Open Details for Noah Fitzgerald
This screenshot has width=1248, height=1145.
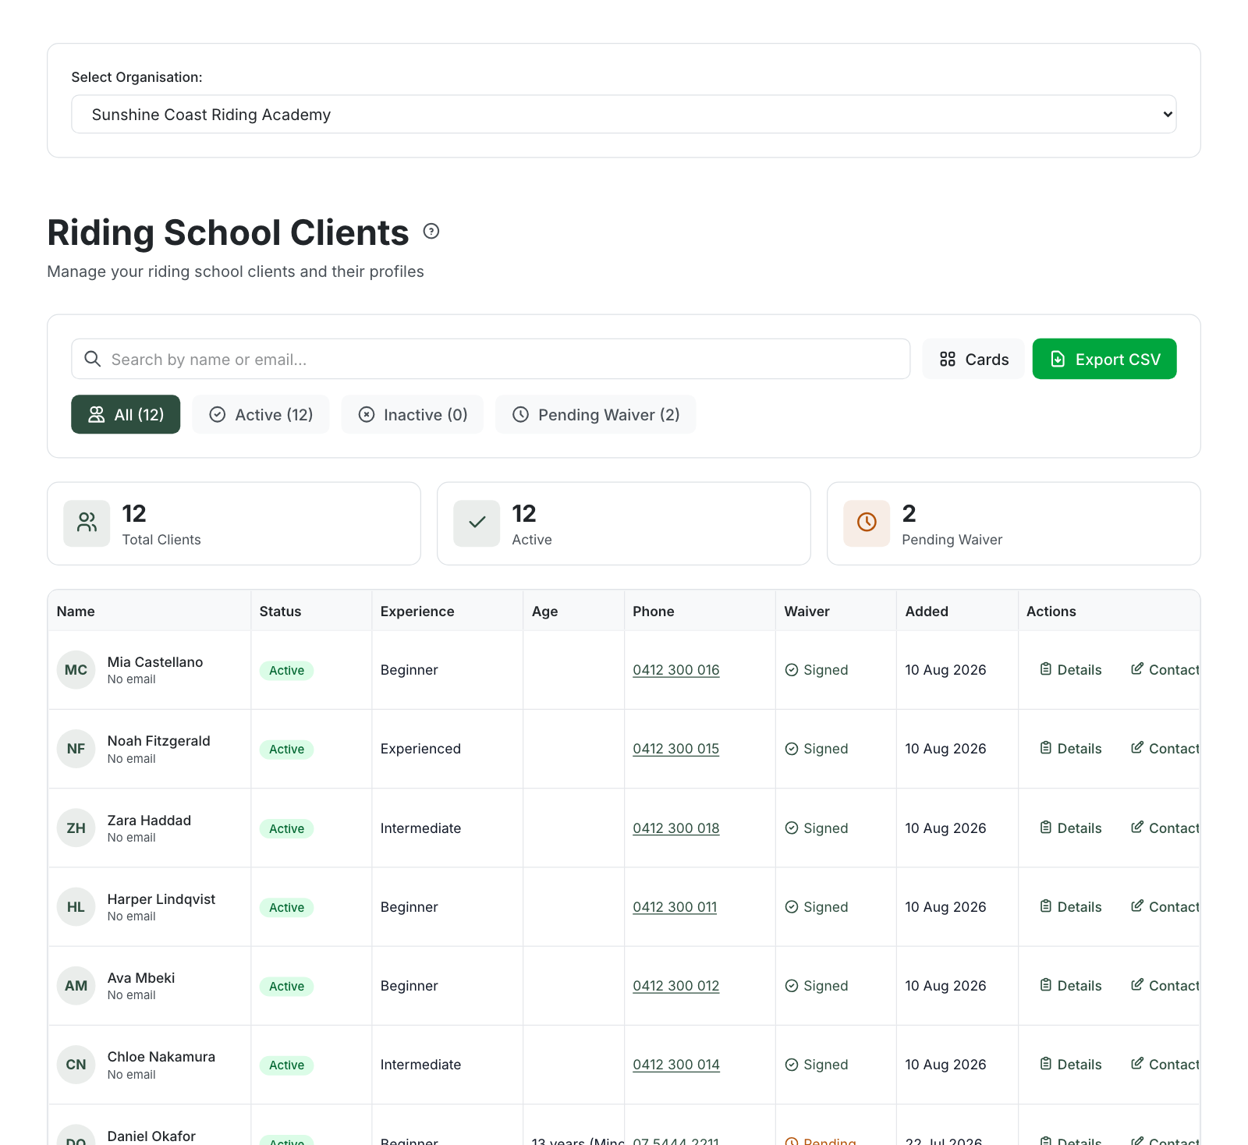coord(1070,749)
